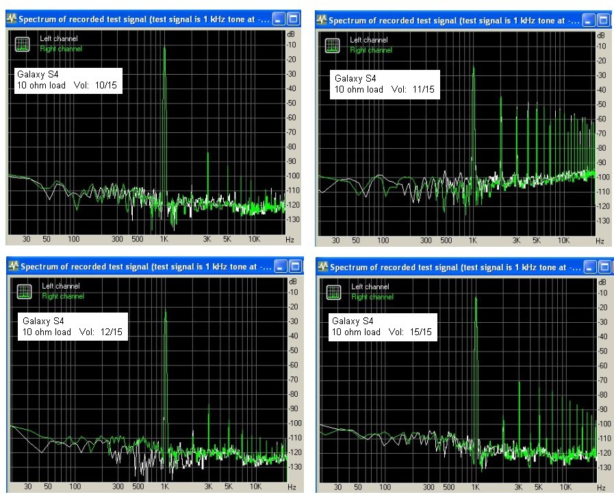Image resolution: width=614 pixels, height=499 pixels.
Task: Maximize the Vol 11/15 spectrum window
Action: tap(603, 21)
